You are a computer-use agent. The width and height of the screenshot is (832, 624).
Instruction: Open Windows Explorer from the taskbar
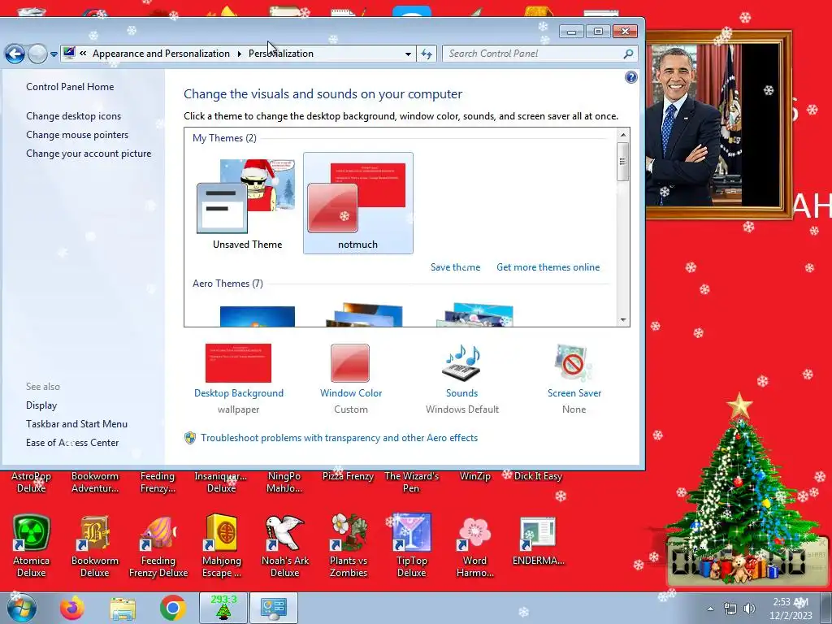123,608
